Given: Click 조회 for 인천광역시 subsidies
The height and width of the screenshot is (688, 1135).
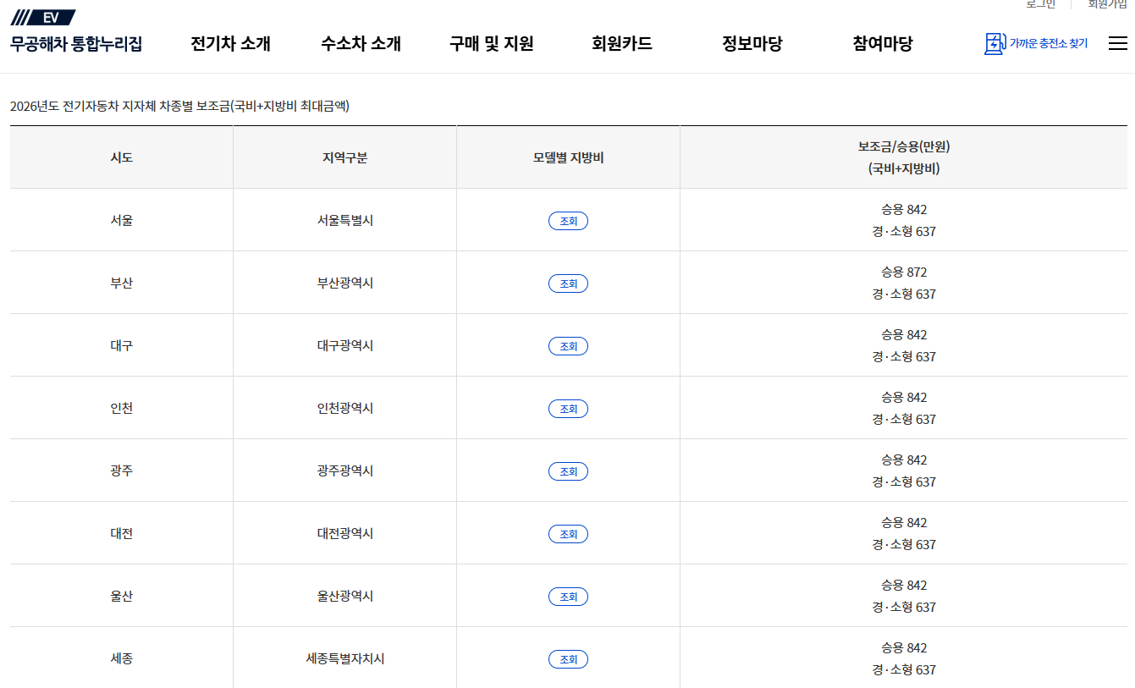Looking at the screenshot, I should (x=568, y=409).
